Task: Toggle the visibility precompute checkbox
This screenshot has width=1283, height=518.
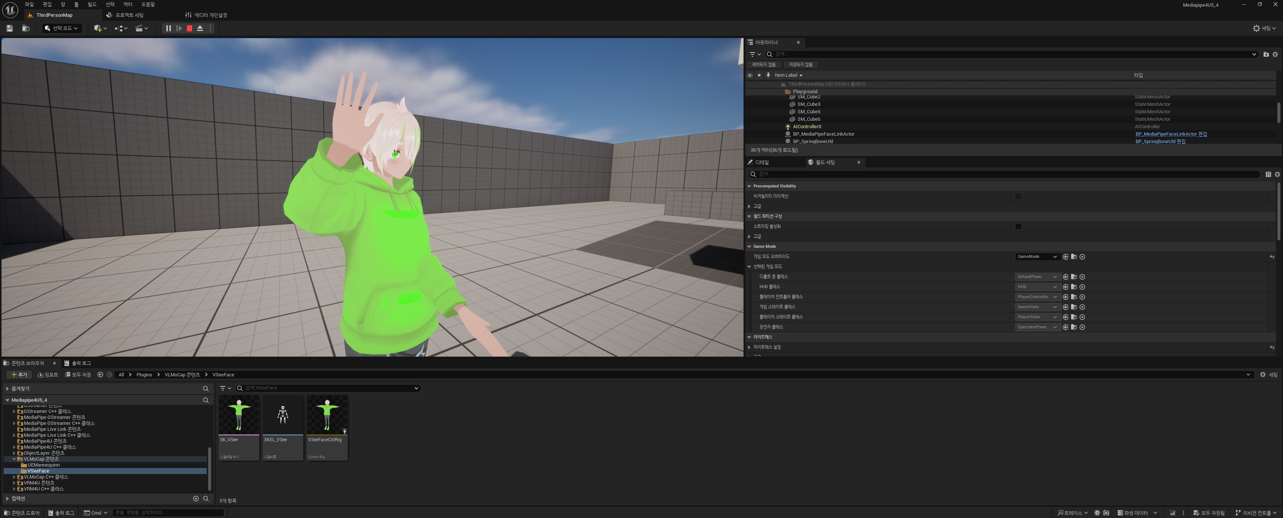Action: (1018, 196)
